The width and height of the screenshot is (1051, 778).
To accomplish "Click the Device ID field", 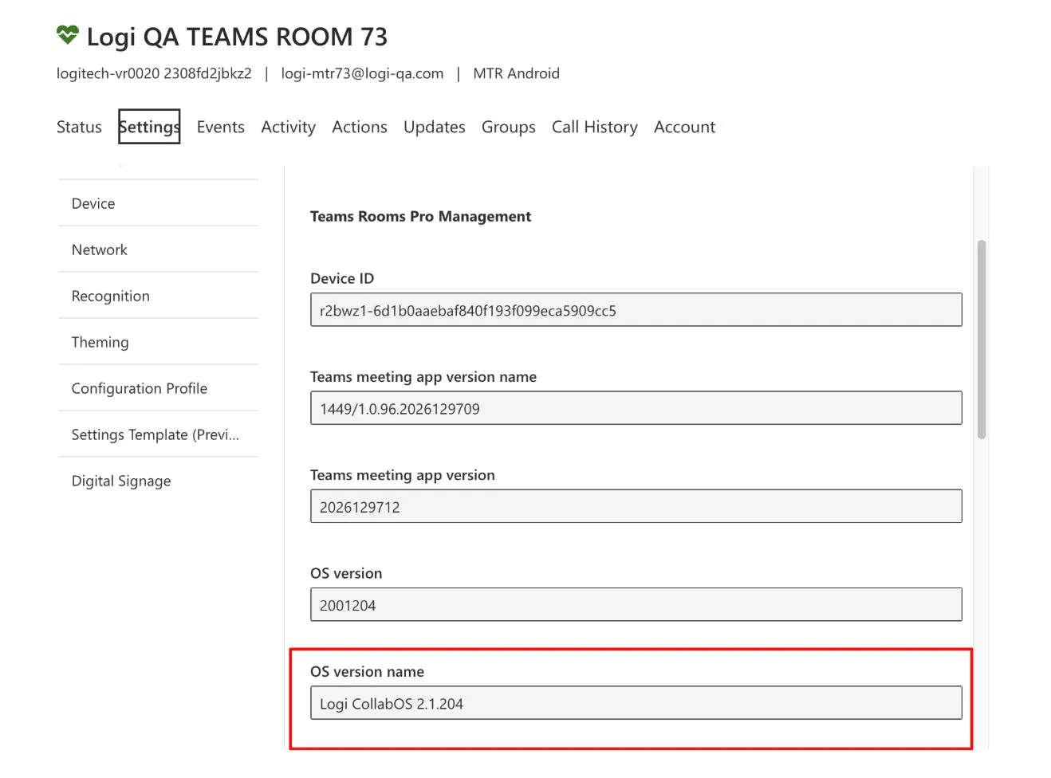I will point(636,310).
